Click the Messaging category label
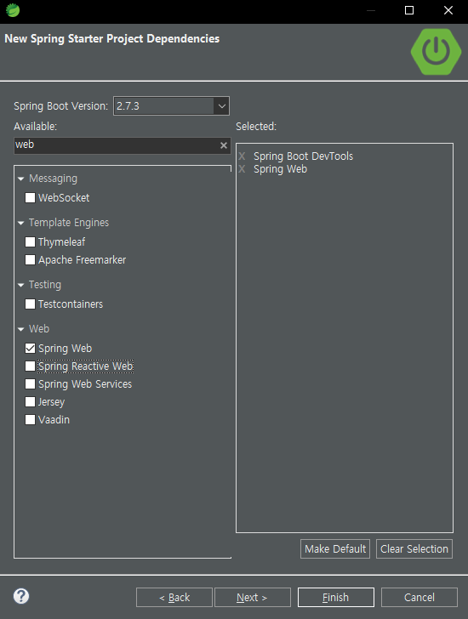Screen dimensions: 468x619 53,179
